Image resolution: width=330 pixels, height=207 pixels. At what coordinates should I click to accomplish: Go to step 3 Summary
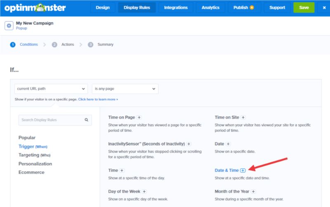click(101, 45)
